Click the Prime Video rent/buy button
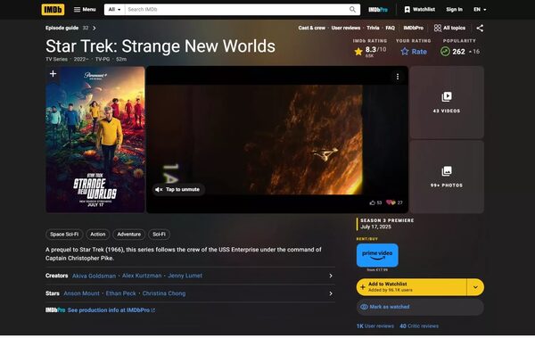Image resolution: width=535 pixels, height=338 pixels. (377, 255)
